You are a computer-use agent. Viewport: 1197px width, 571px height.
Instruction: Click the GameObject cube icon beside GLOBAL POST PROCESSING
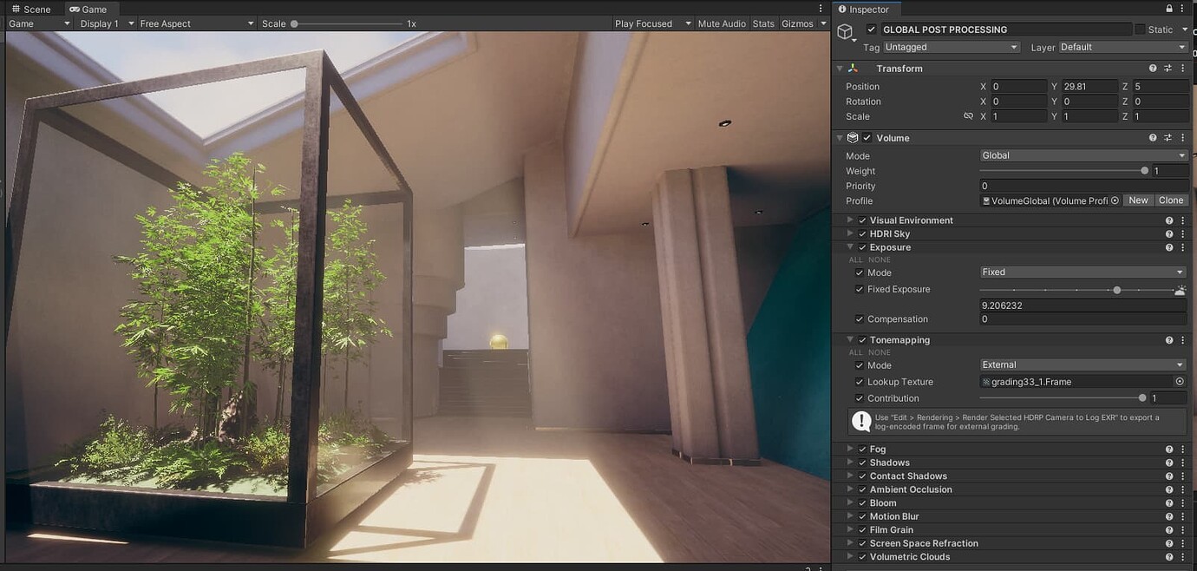pyautogui.click(x=846, y=30)
